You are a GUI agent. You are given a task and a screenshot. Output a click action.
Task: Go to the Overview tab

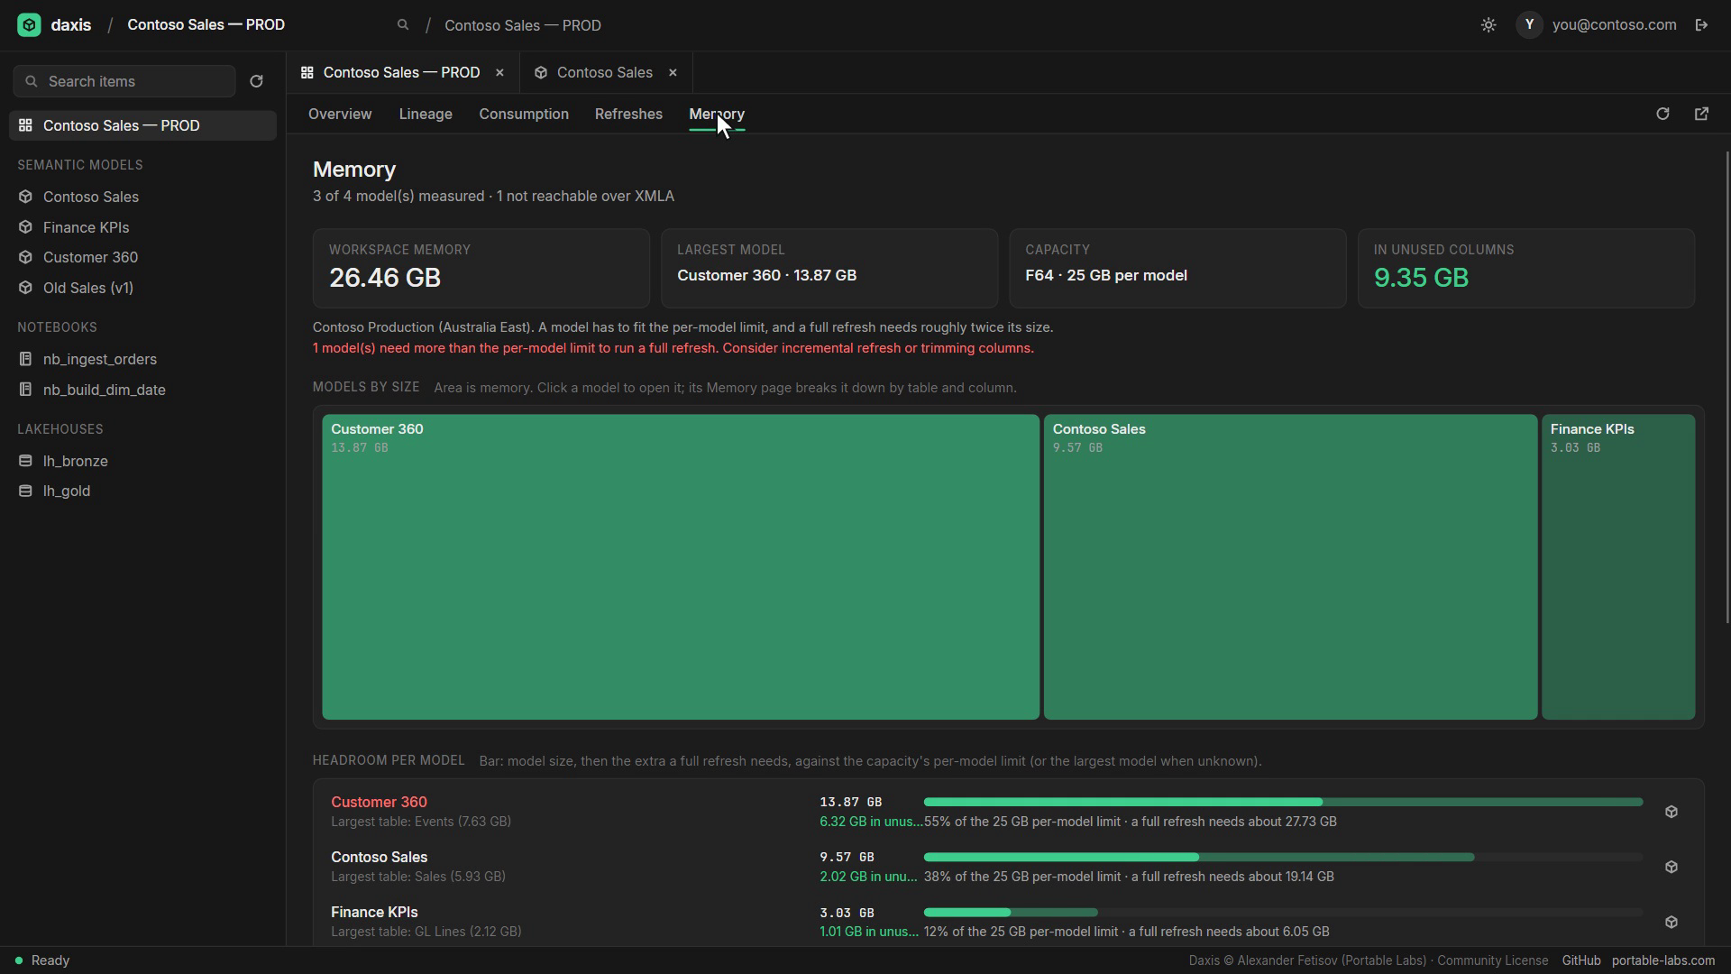[340, 115]
